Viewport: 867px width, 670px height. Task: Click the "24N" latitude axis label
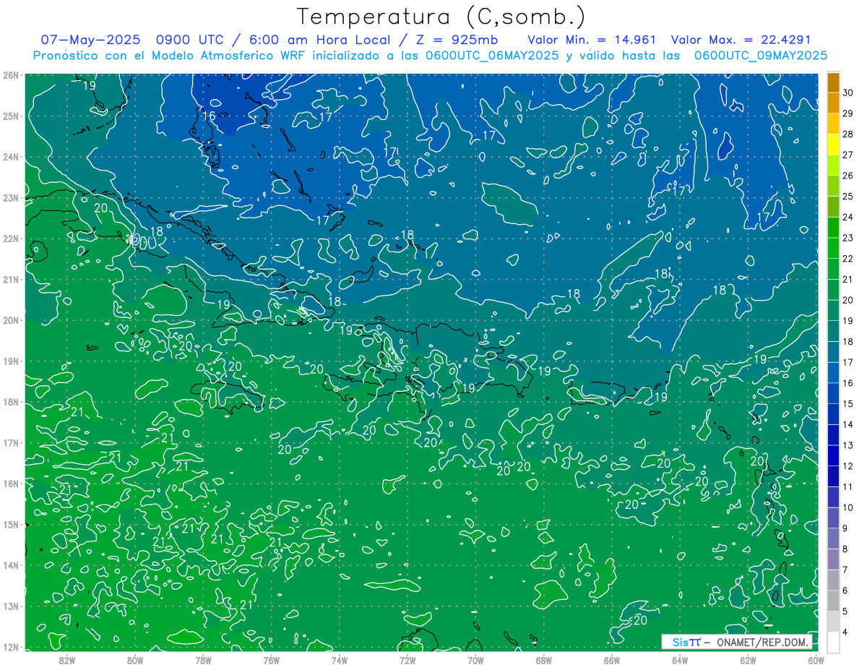(11, 157)
